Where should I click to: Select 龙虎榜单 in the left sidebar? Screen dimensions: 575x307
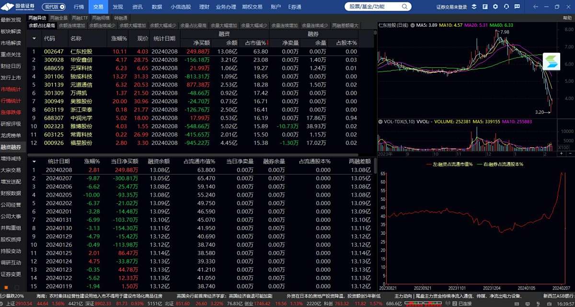pos(11,135)
